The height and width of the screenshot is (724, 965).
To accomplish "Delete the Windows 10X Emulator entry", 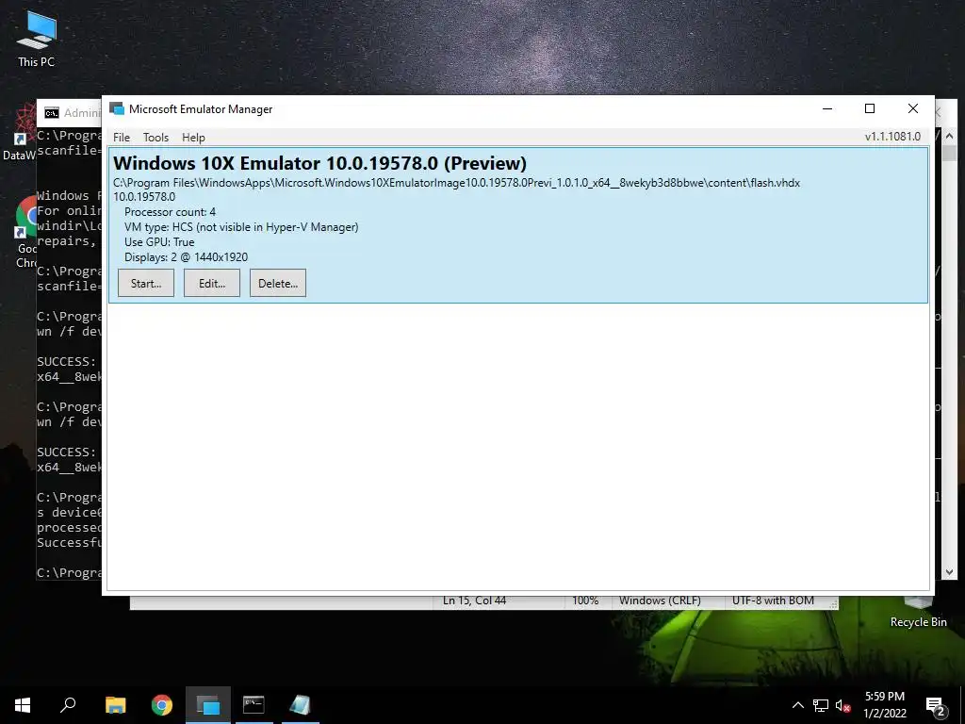I will (x=278, y=283).
